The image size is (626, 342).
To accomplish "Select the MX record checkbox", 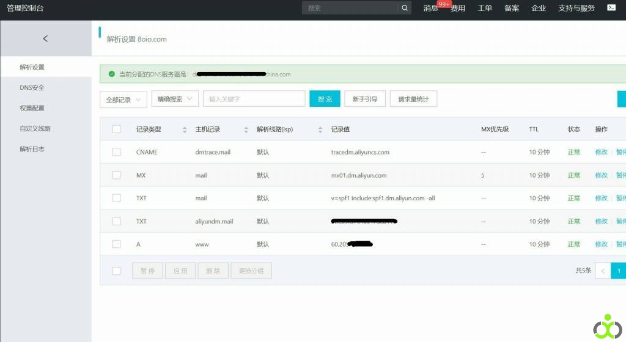I will [x=116, y=175].
